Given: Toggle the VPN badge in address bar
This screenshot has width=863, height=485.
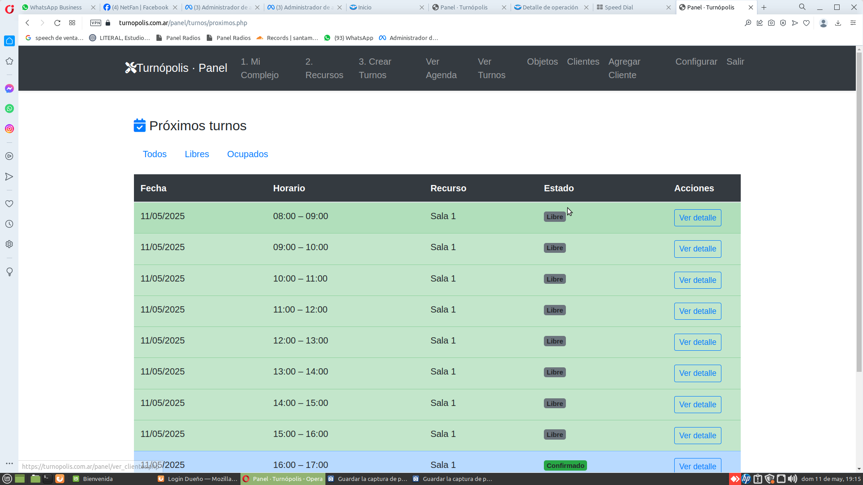Looking at the screenshot, I should (x=96, y=23).
